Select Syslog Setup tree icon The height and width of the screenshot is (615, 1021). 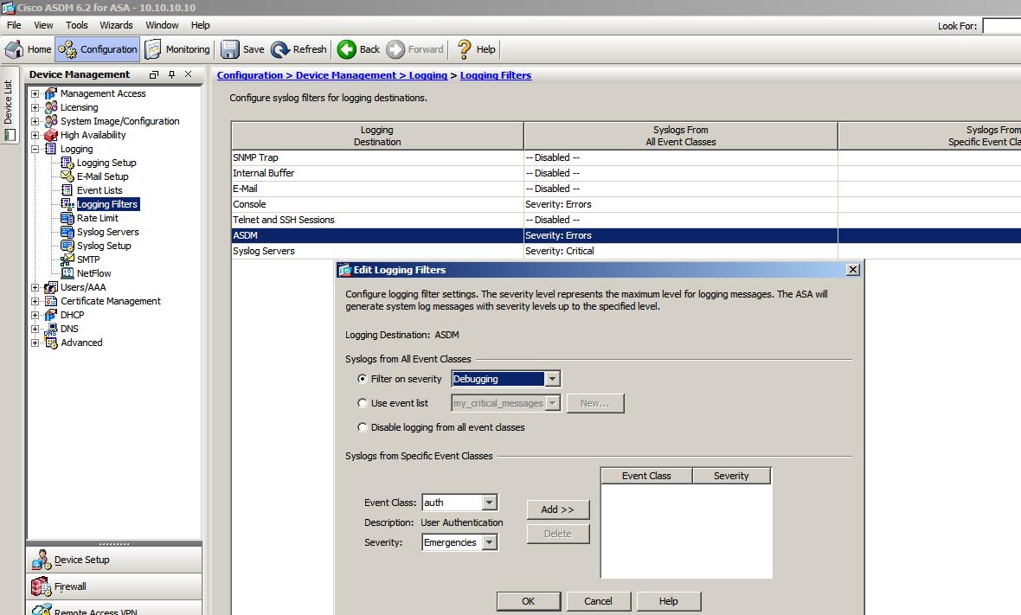67,246
